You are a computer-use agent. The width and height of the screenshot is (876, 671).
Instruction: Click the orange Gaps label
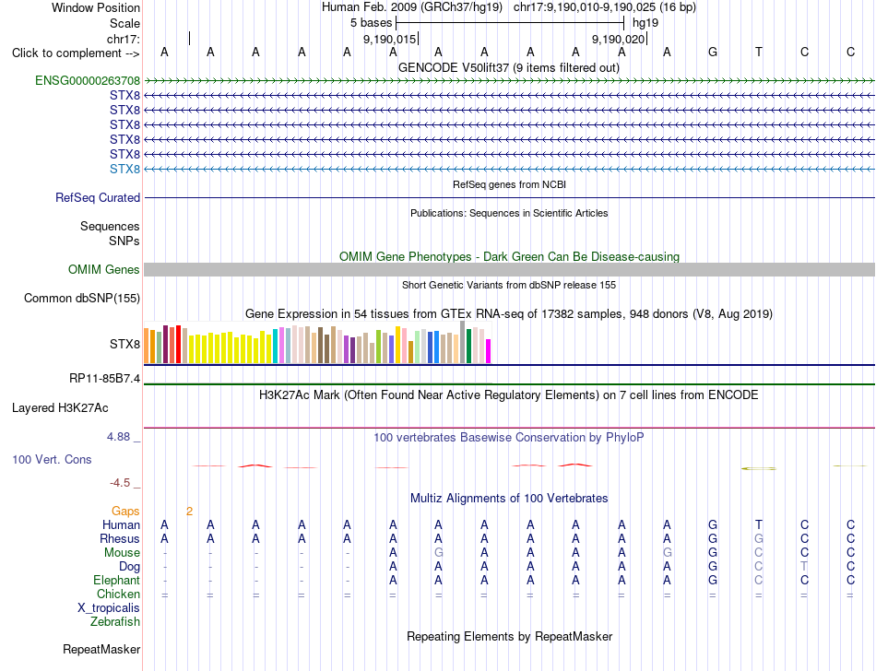[x=125, y=512]
